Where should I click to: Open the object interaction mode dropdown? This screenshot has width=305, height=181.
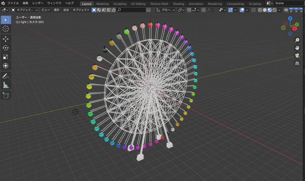24,10
